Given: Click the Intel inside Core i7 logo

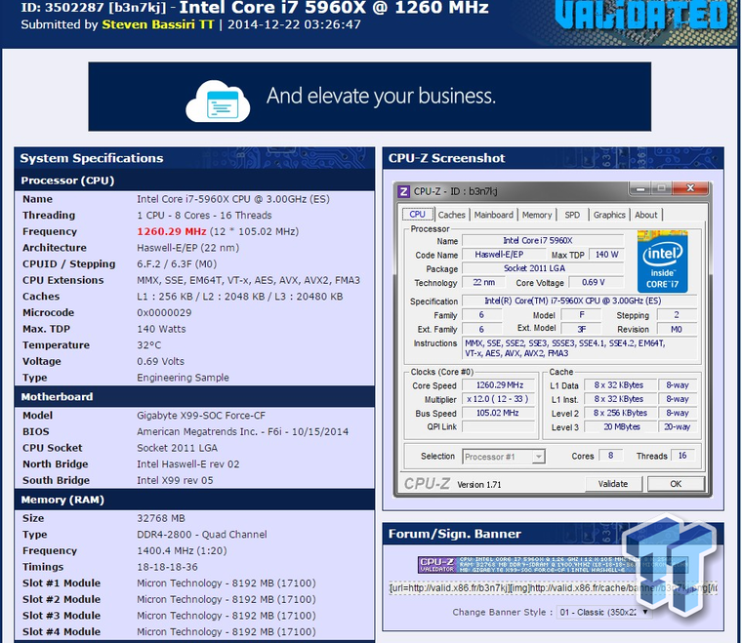Looking at the screenshot, I should click(x=663, y=261).
